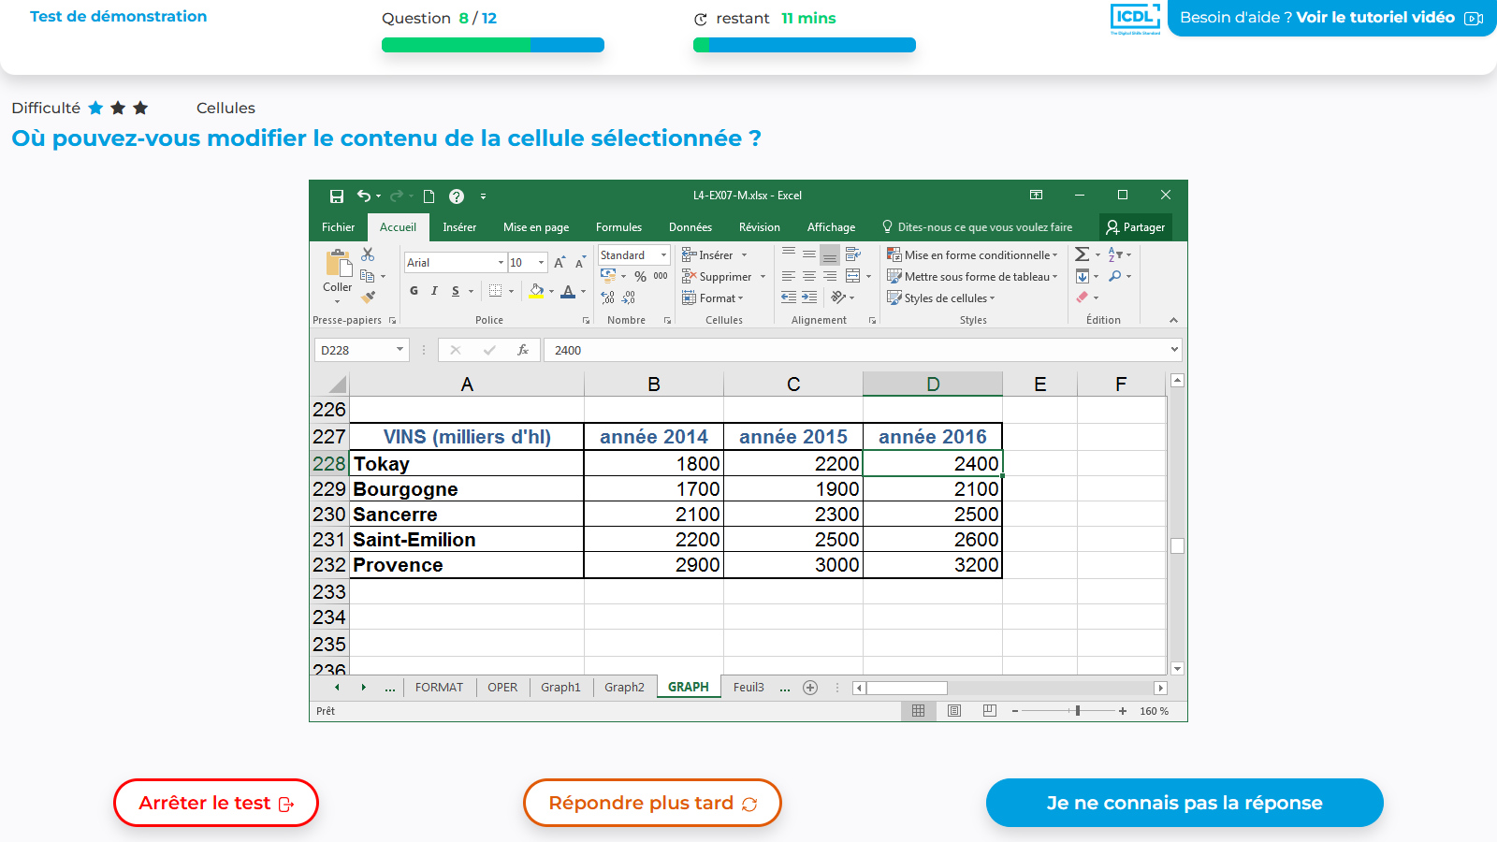Increase font size with larger A icon
Screen dimensions: 1497x842
click(x=560, y=263)
